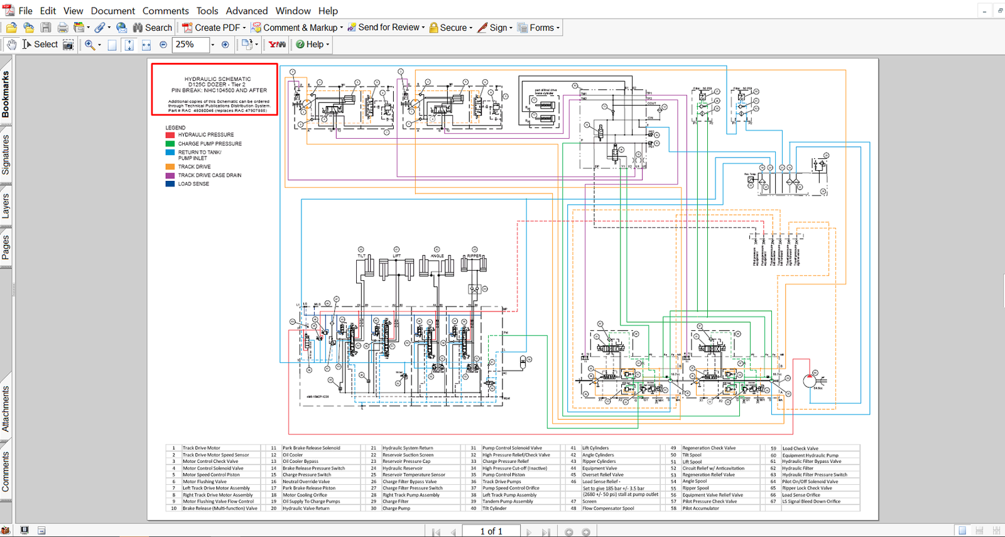
Task: Activate the Snapshot camera tool
Action: pyautogui.click(x=68, y=45)
